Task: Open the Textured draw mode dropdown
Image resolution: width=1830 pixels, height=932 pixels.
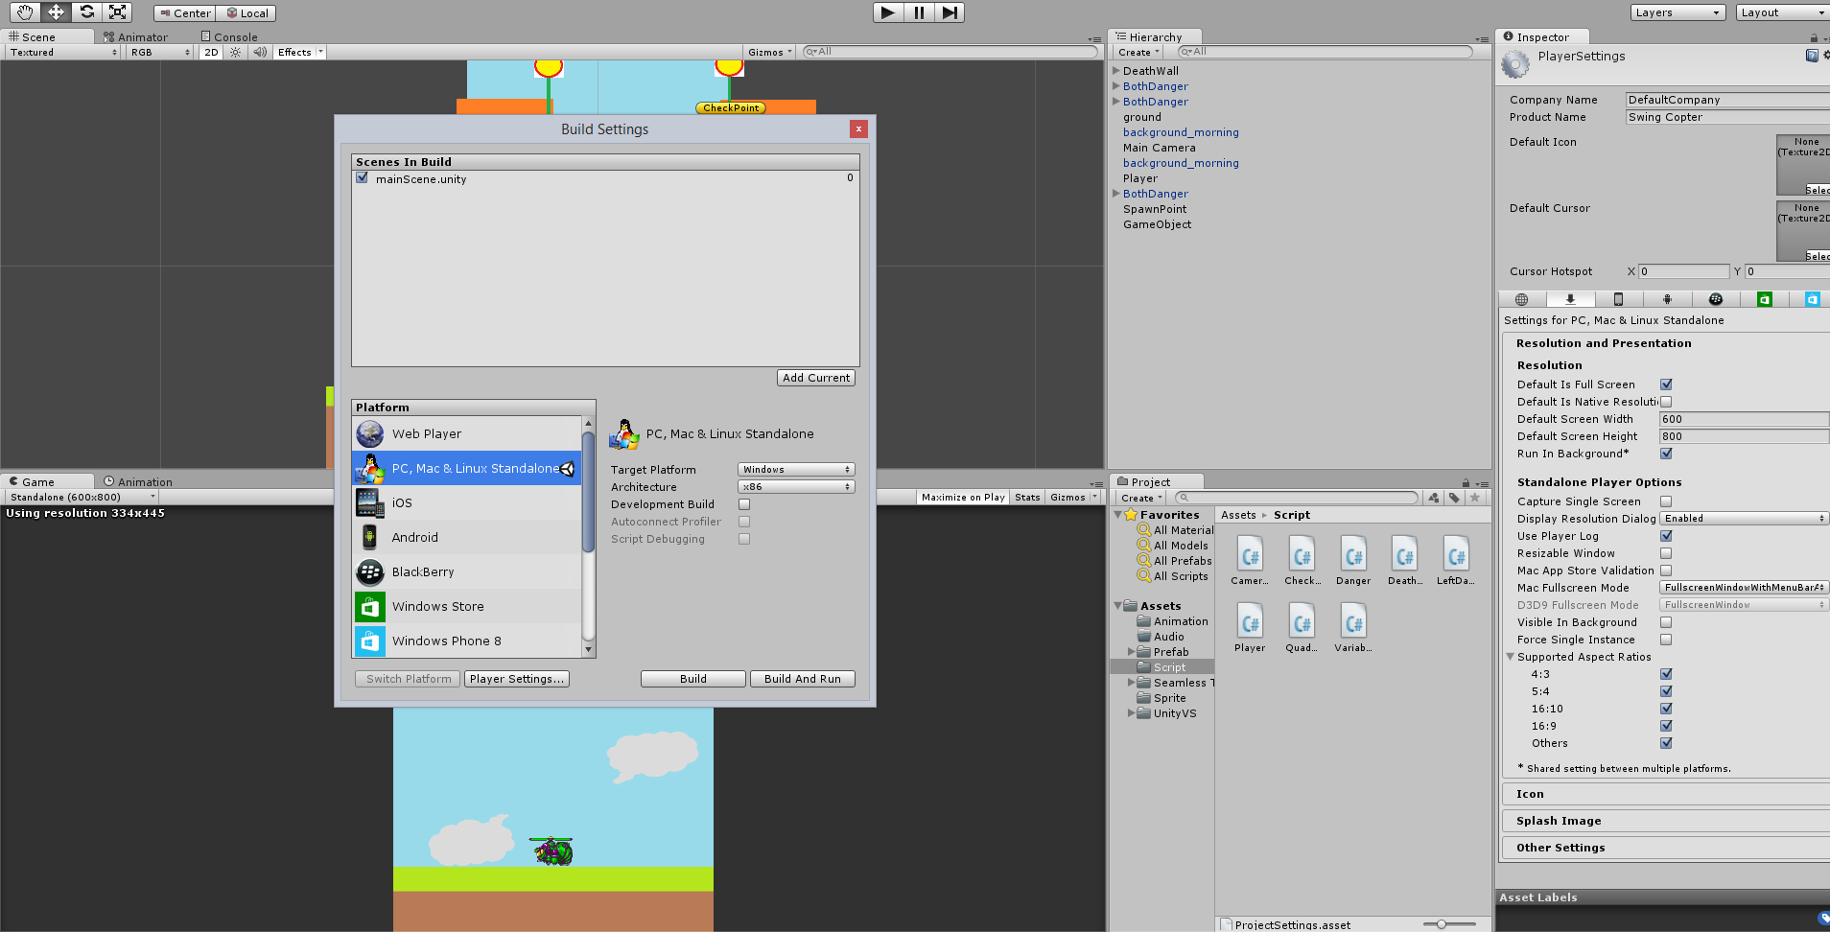Action: [x=62, y=53]
